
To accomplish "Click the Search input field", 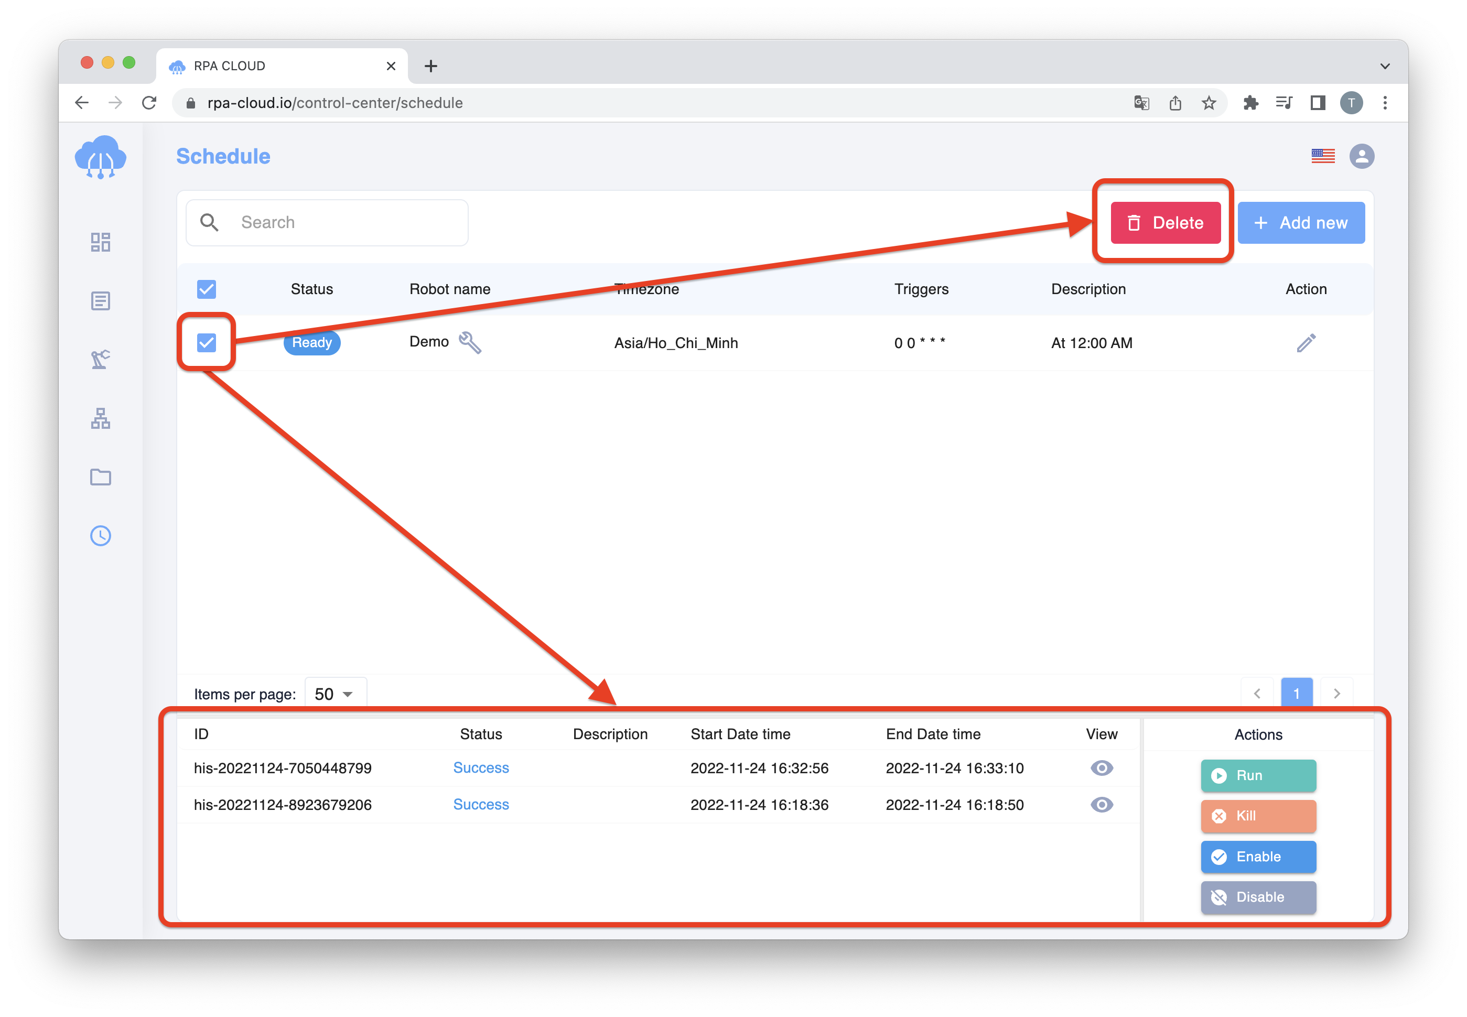I will click(x=329, y=222).
